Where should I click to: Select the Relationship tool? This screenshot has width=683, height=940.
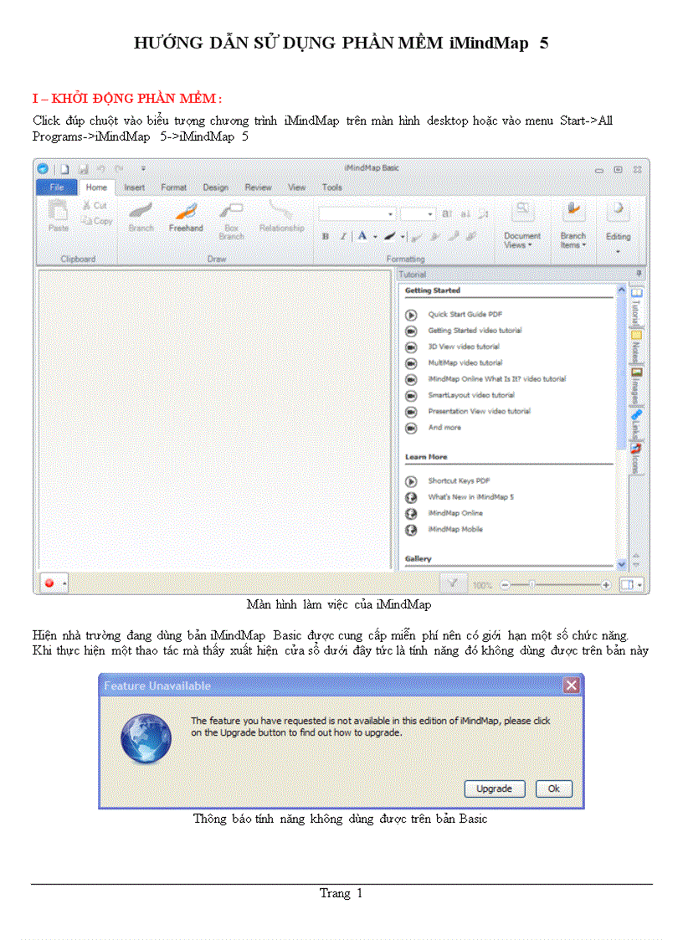tap(280, 218)
